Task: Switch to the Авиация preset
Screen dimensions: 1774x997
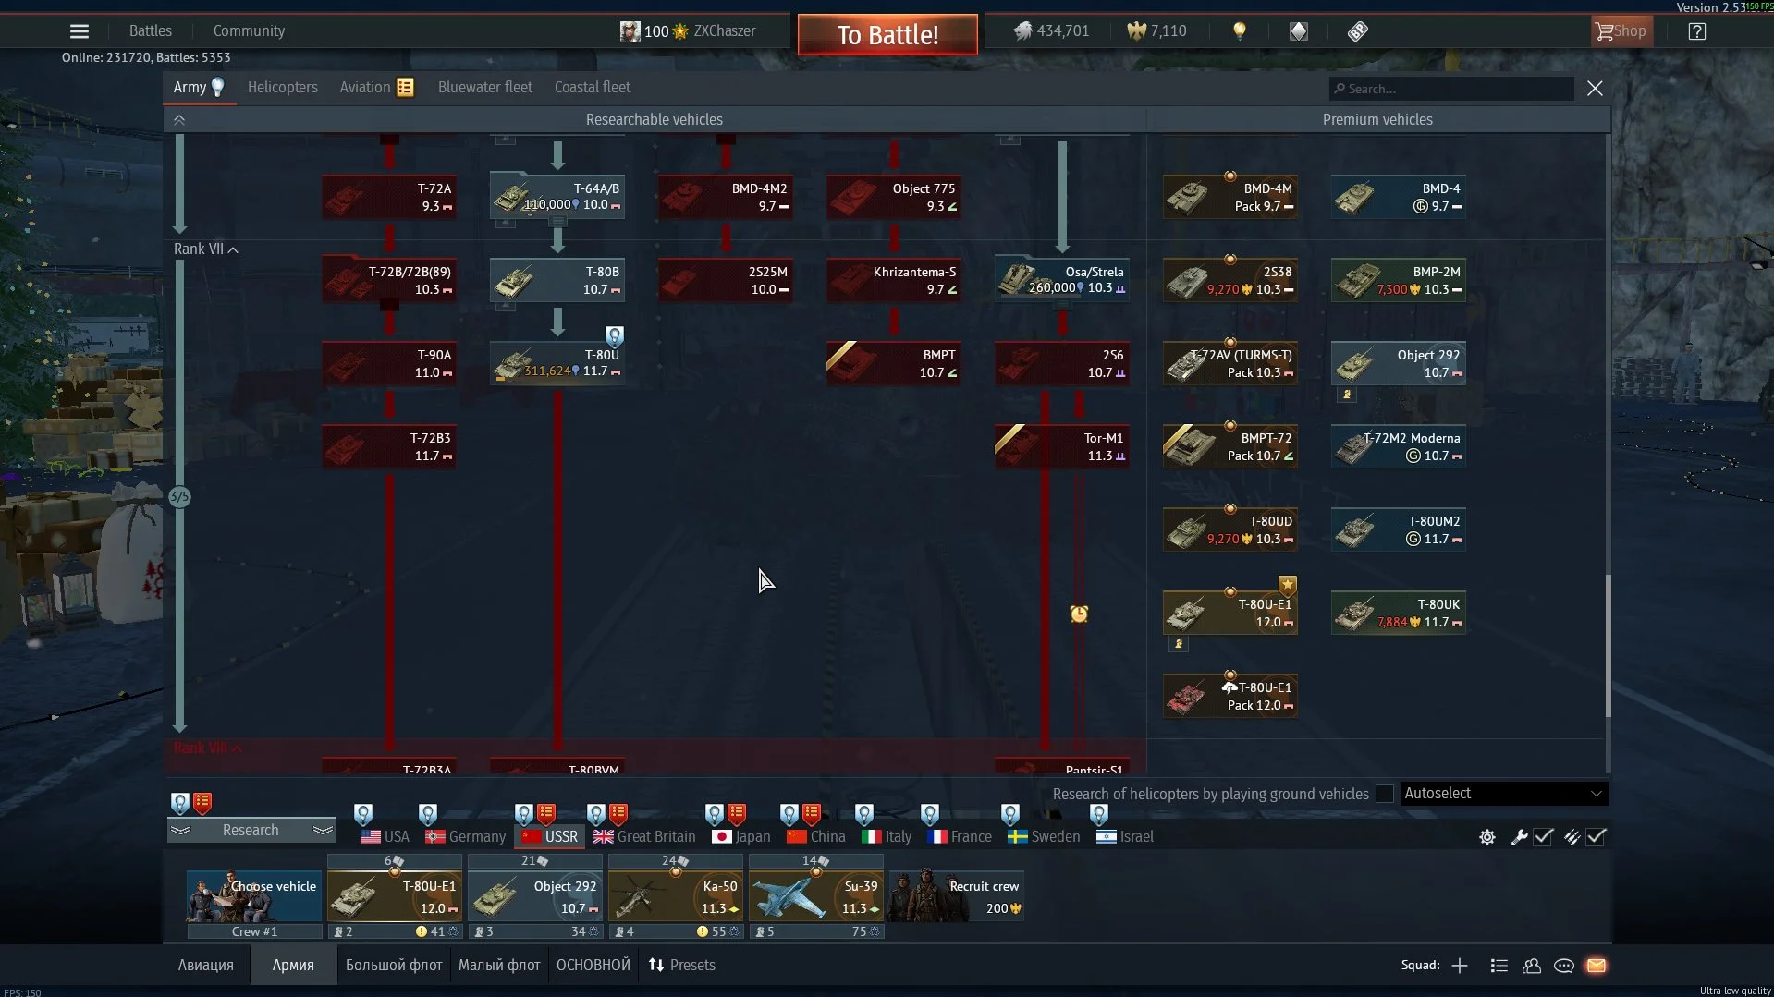Action: pyautogui.click(x=206, y=965)
